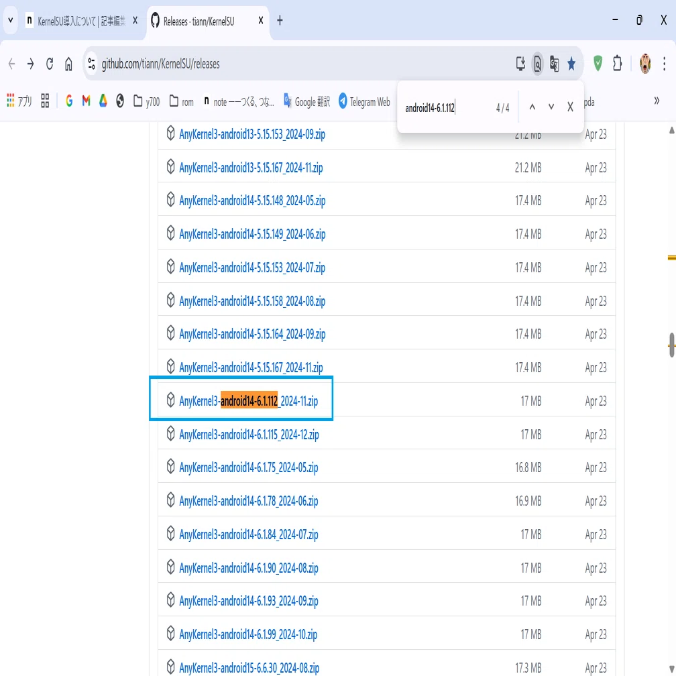The width and height of the screenshot is (676, 676).
Task: Download AnyKernel3-android14-5.15.149_2024-06.zip
Action: coord(252,235)
